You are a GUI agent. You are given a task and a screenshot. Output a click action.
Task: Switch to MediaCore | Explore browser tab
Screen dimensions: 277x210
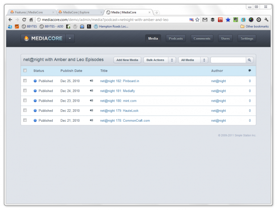tap(79, 12)
